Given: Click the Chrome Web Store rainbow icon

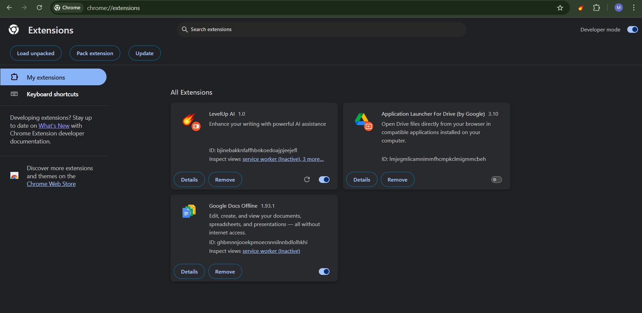Looking at the screenshot, I should pos(14,176).
